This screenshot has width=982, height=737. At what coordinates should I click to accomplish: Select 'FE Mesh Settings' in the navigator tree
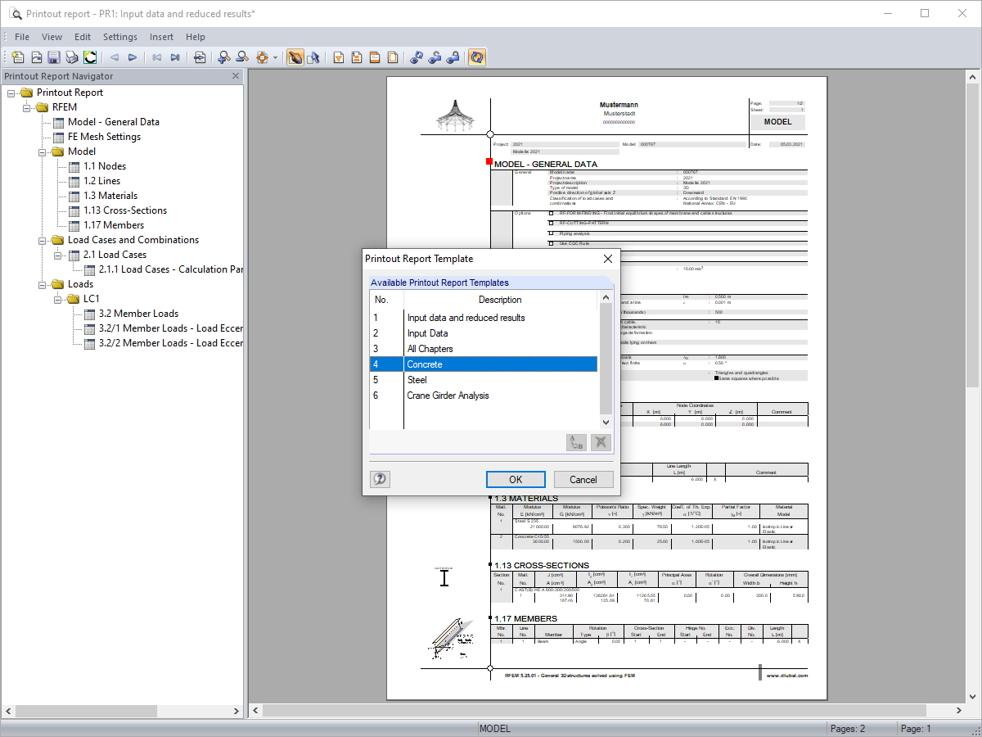(104, 137)
